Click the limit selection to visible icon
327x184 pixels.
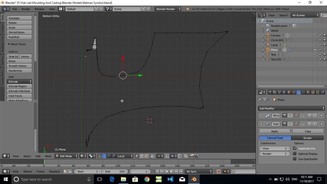pos(152,156)
